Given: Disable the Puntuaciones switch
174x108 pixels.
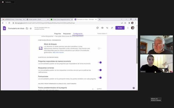Looking at the screenshot, I should [x=100, y=78].
